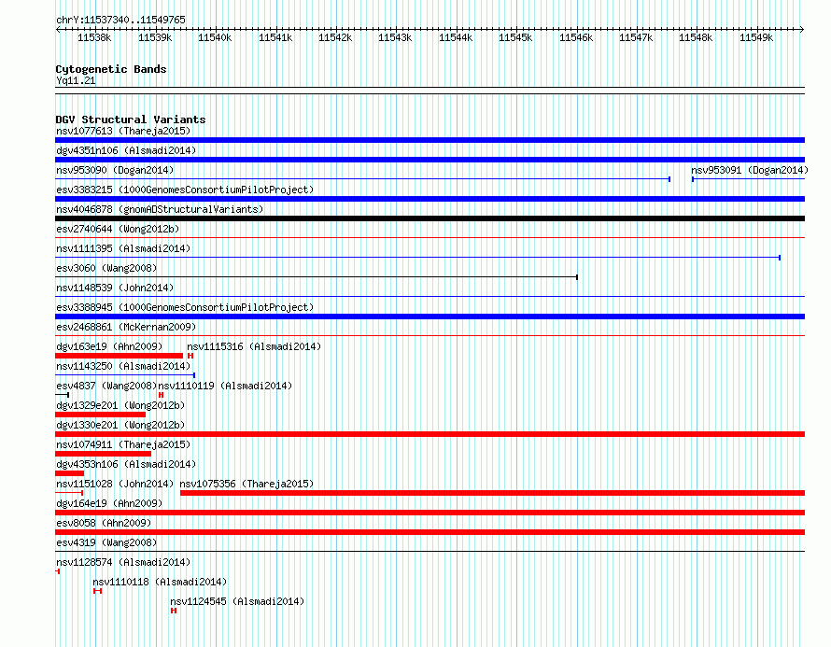Click the red nsv1075356 variant bar
Viewport: 831px width, 647px height.
pyautogui.click(x=492, y=493)
